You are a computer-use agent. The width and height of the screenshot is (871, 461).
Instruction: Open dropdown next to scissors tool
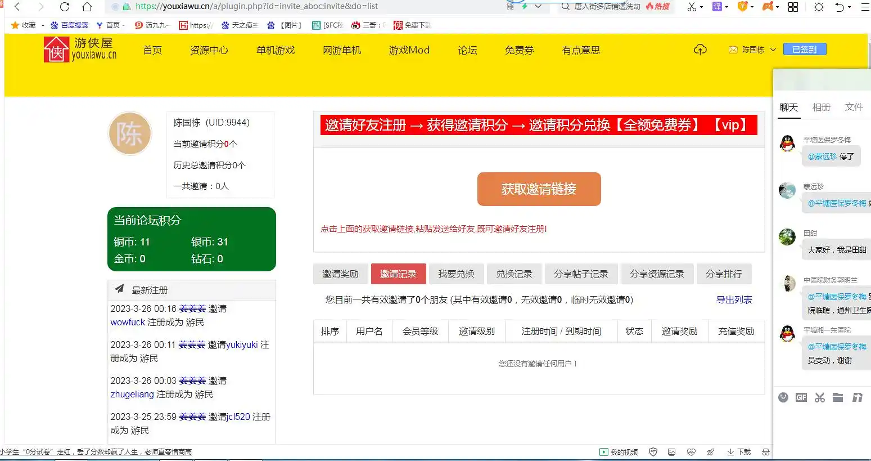701,7
